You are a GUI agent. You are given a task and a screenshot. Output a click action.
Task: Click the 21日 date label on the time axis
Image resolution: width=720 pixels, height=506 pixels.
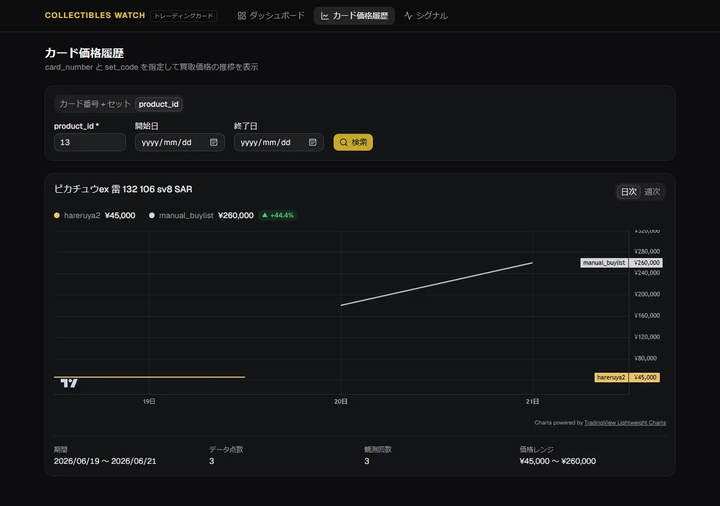[533, 401]
